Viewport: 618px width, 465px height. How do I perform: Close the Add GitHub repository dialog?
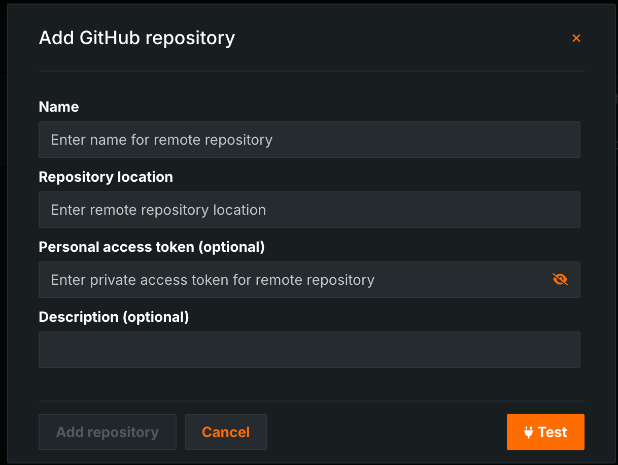click(x=576, y=38)
